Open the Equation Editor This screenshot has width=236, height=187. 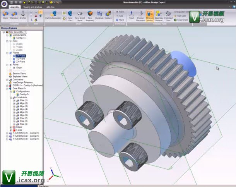tap(181, 12)
